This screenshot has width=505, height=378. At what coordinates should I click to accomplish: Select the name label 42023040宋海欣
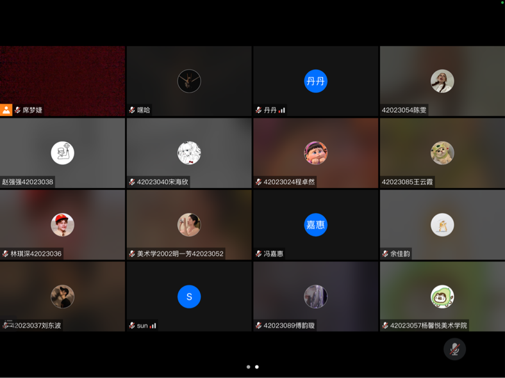pos(163,182)
